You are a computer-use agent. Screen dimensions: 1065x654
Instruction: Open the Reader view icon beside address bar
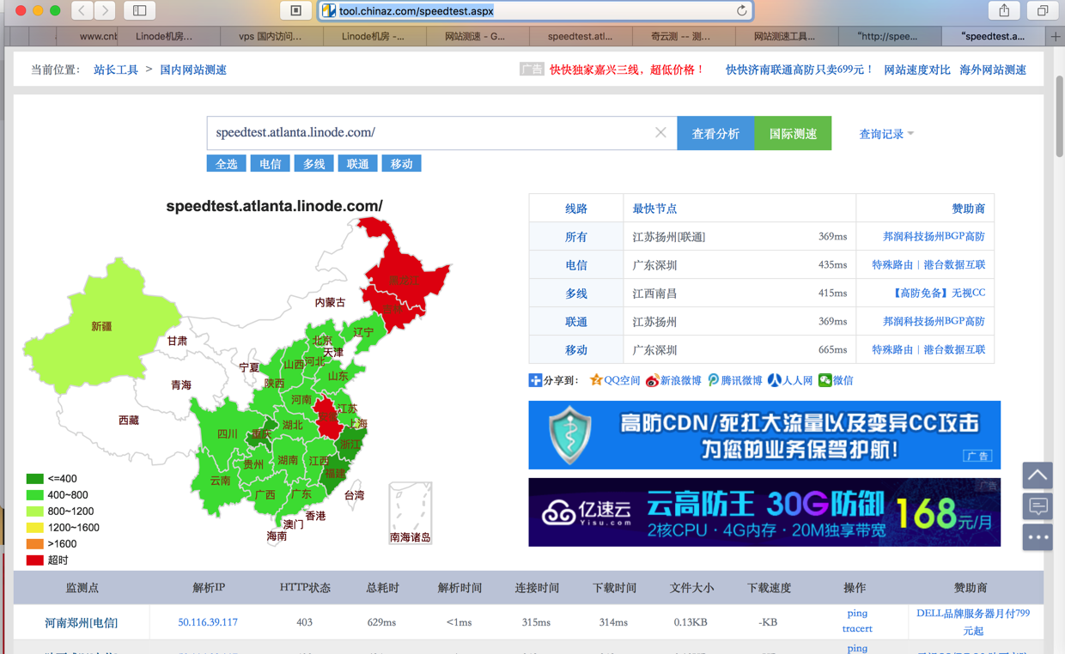pos(295,11)
